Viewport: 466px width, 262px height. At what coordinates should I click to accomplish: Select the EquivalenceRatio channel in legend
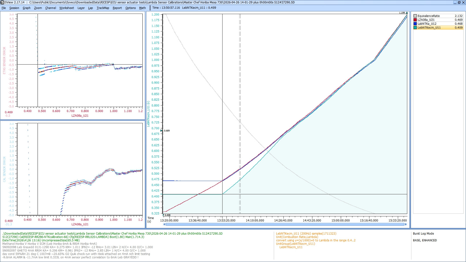[x=428, y=16]
